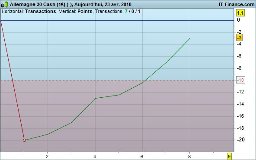
Task: Click the -16 value on the vertical scale
Action: pyautogui.click(x=240, y=116)
